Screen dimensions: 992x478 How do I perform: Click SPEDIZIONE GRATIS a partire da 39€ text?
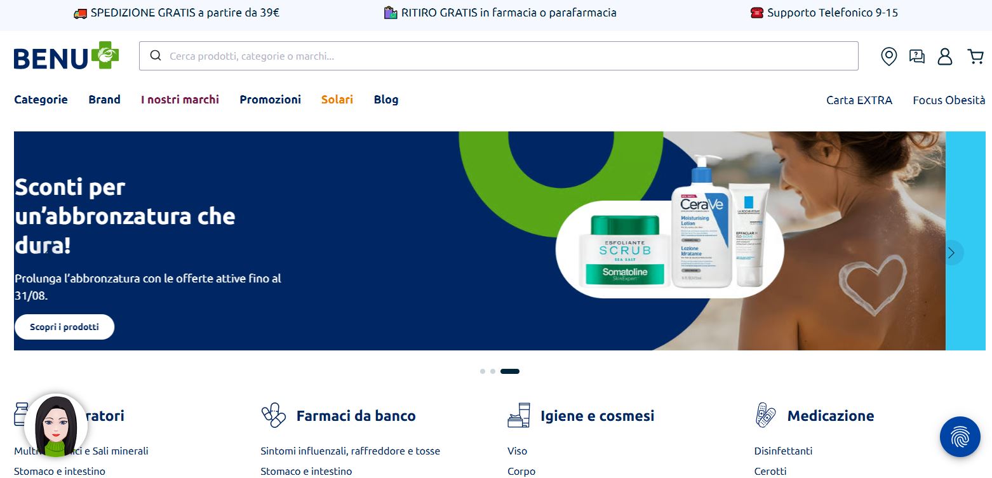185,13
